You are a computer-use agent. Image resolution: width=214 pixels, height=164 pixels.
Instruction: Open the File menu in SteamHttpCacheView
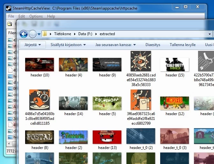[x=11, y=16]
